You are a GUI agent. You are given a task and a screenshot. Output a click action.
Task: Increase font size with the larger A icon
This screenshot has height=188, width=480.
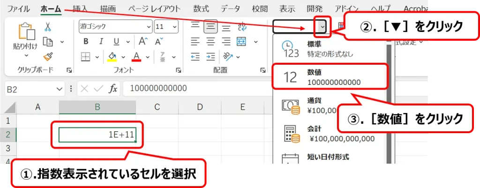click(143, 41)
